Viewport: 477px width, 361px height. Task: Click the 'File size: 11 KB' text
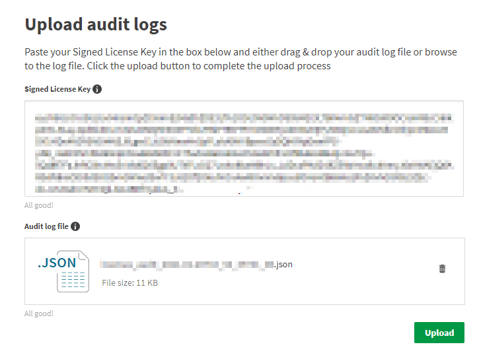(x=129, y=283)
